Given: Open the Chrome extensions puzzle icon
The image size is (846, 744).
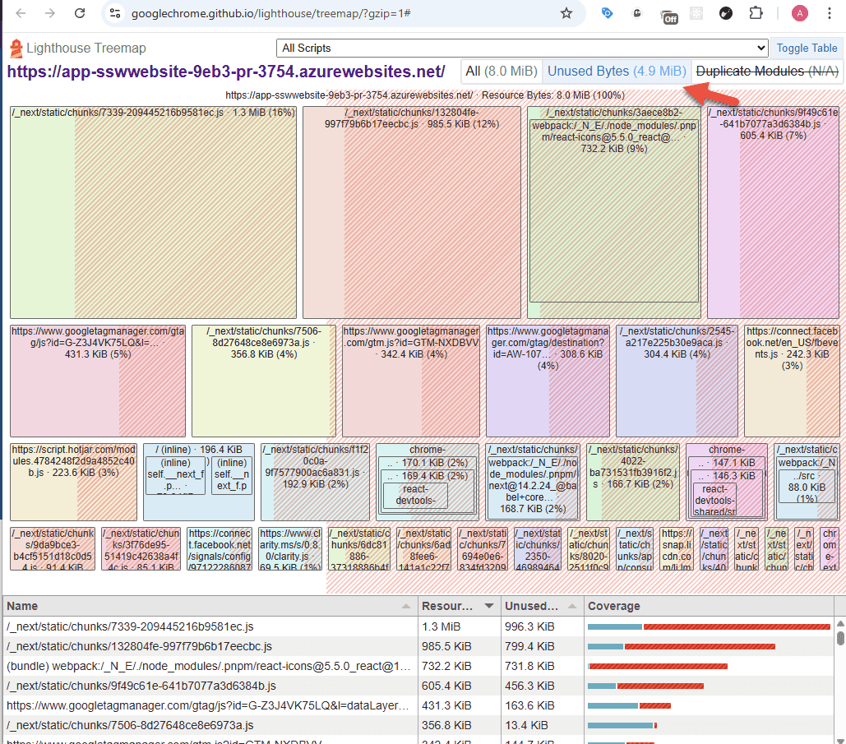Looking at the screenshot, I should pyautogui.click(x=756, y=13).
